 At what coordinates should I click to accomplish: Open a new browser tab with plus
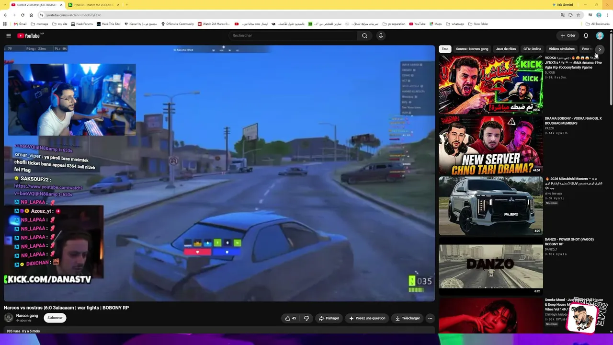pyautogui.click(x=126, y=5)
